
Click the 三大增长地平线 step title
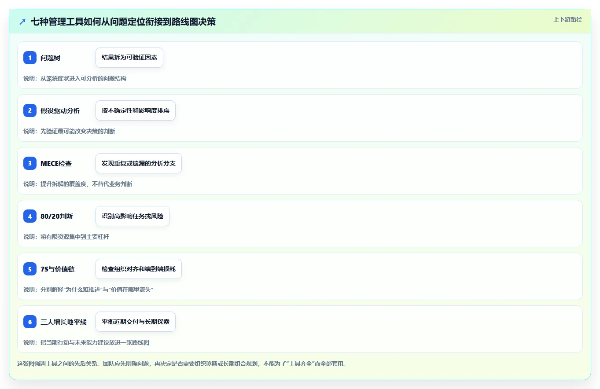(x=63, y=322)
